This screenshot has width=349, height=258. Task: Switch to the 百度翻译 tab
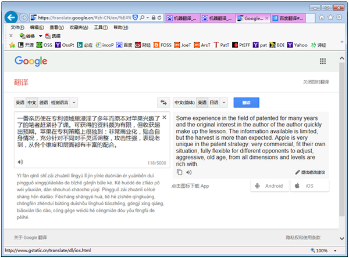(288, 18)
